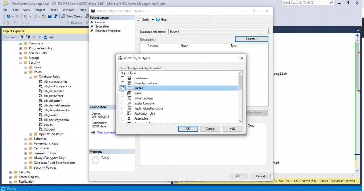Check the Assemblies checkbox

123,118
